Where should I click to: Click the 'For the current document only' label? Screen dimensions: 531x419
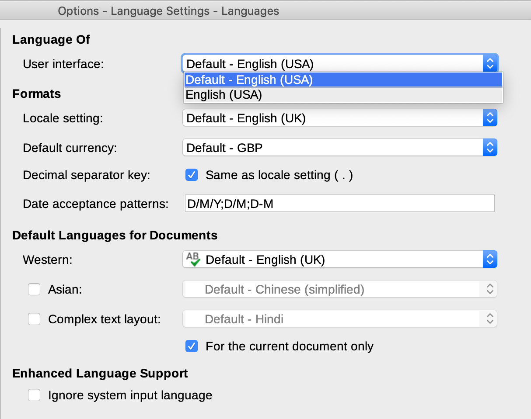(x=289, y=346)
